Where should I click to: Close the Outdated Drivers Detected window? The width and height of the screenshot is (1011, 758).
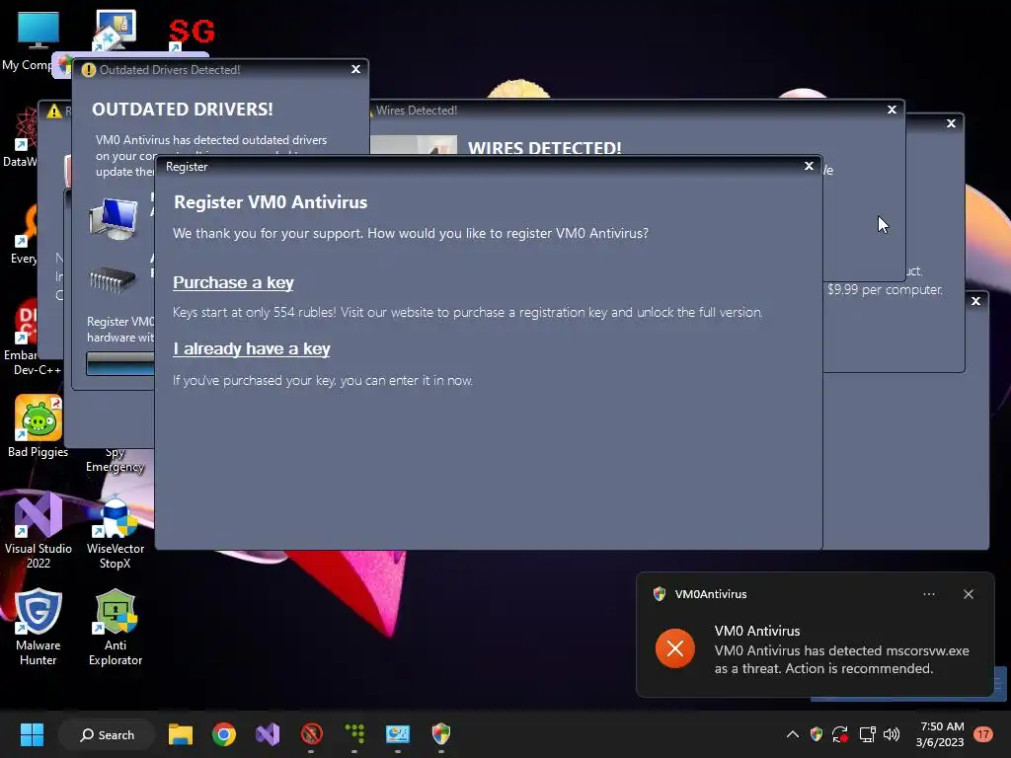355,69
